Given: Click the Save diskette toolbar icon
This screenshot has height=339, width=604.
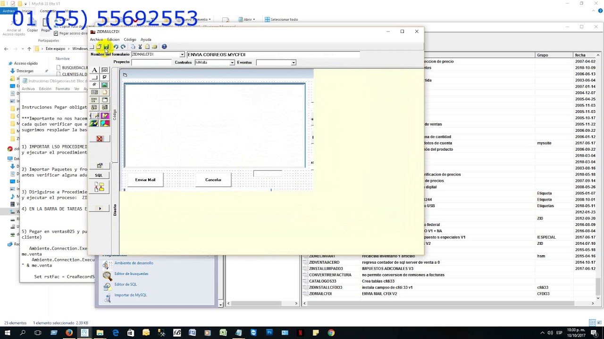Looking at the screenshot, I should pyautogui.click(x=106, y=47).
